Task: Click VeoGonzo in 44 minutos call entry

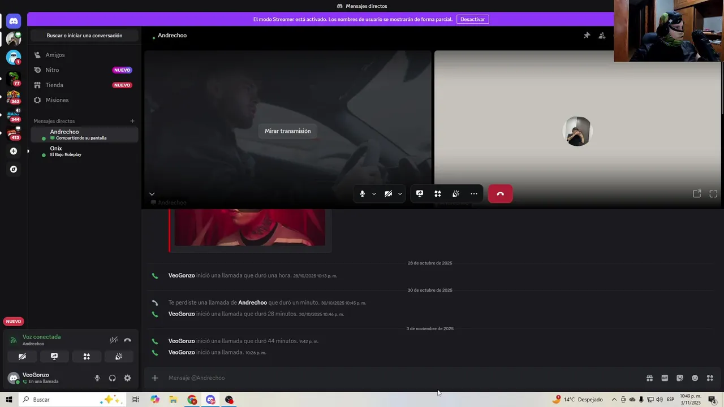Action: tap(182, 341)
